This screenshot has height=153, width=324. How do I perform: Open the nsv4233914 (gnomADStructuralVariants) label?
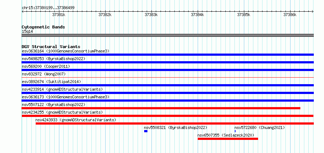[62, 89]
